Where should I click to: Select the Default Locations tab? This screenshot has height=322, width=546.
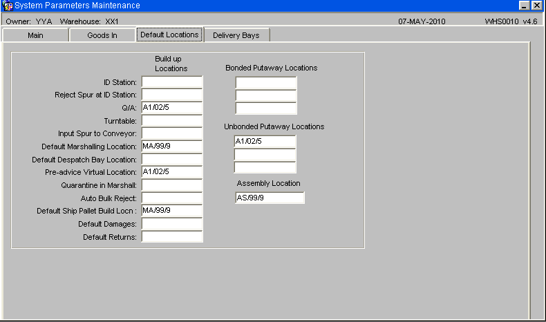(169, 35)
